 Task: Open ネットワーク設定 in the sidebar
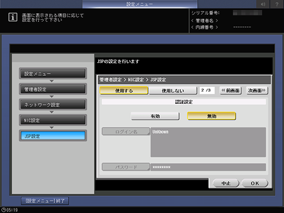click(53, 105)
